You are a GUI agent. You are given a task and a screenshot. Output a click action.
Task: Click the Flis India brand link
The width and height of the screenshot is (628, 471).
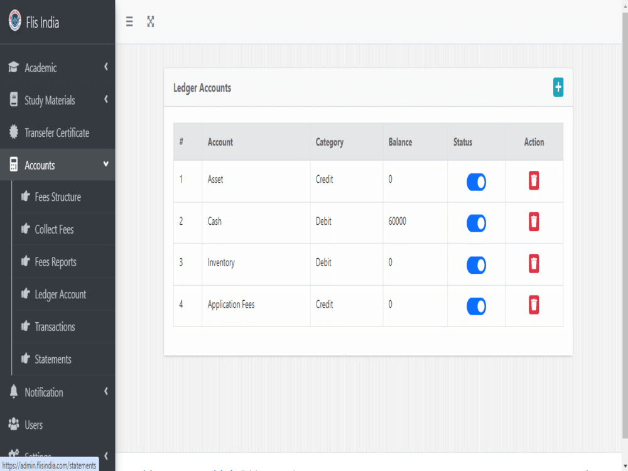[43, 23]
